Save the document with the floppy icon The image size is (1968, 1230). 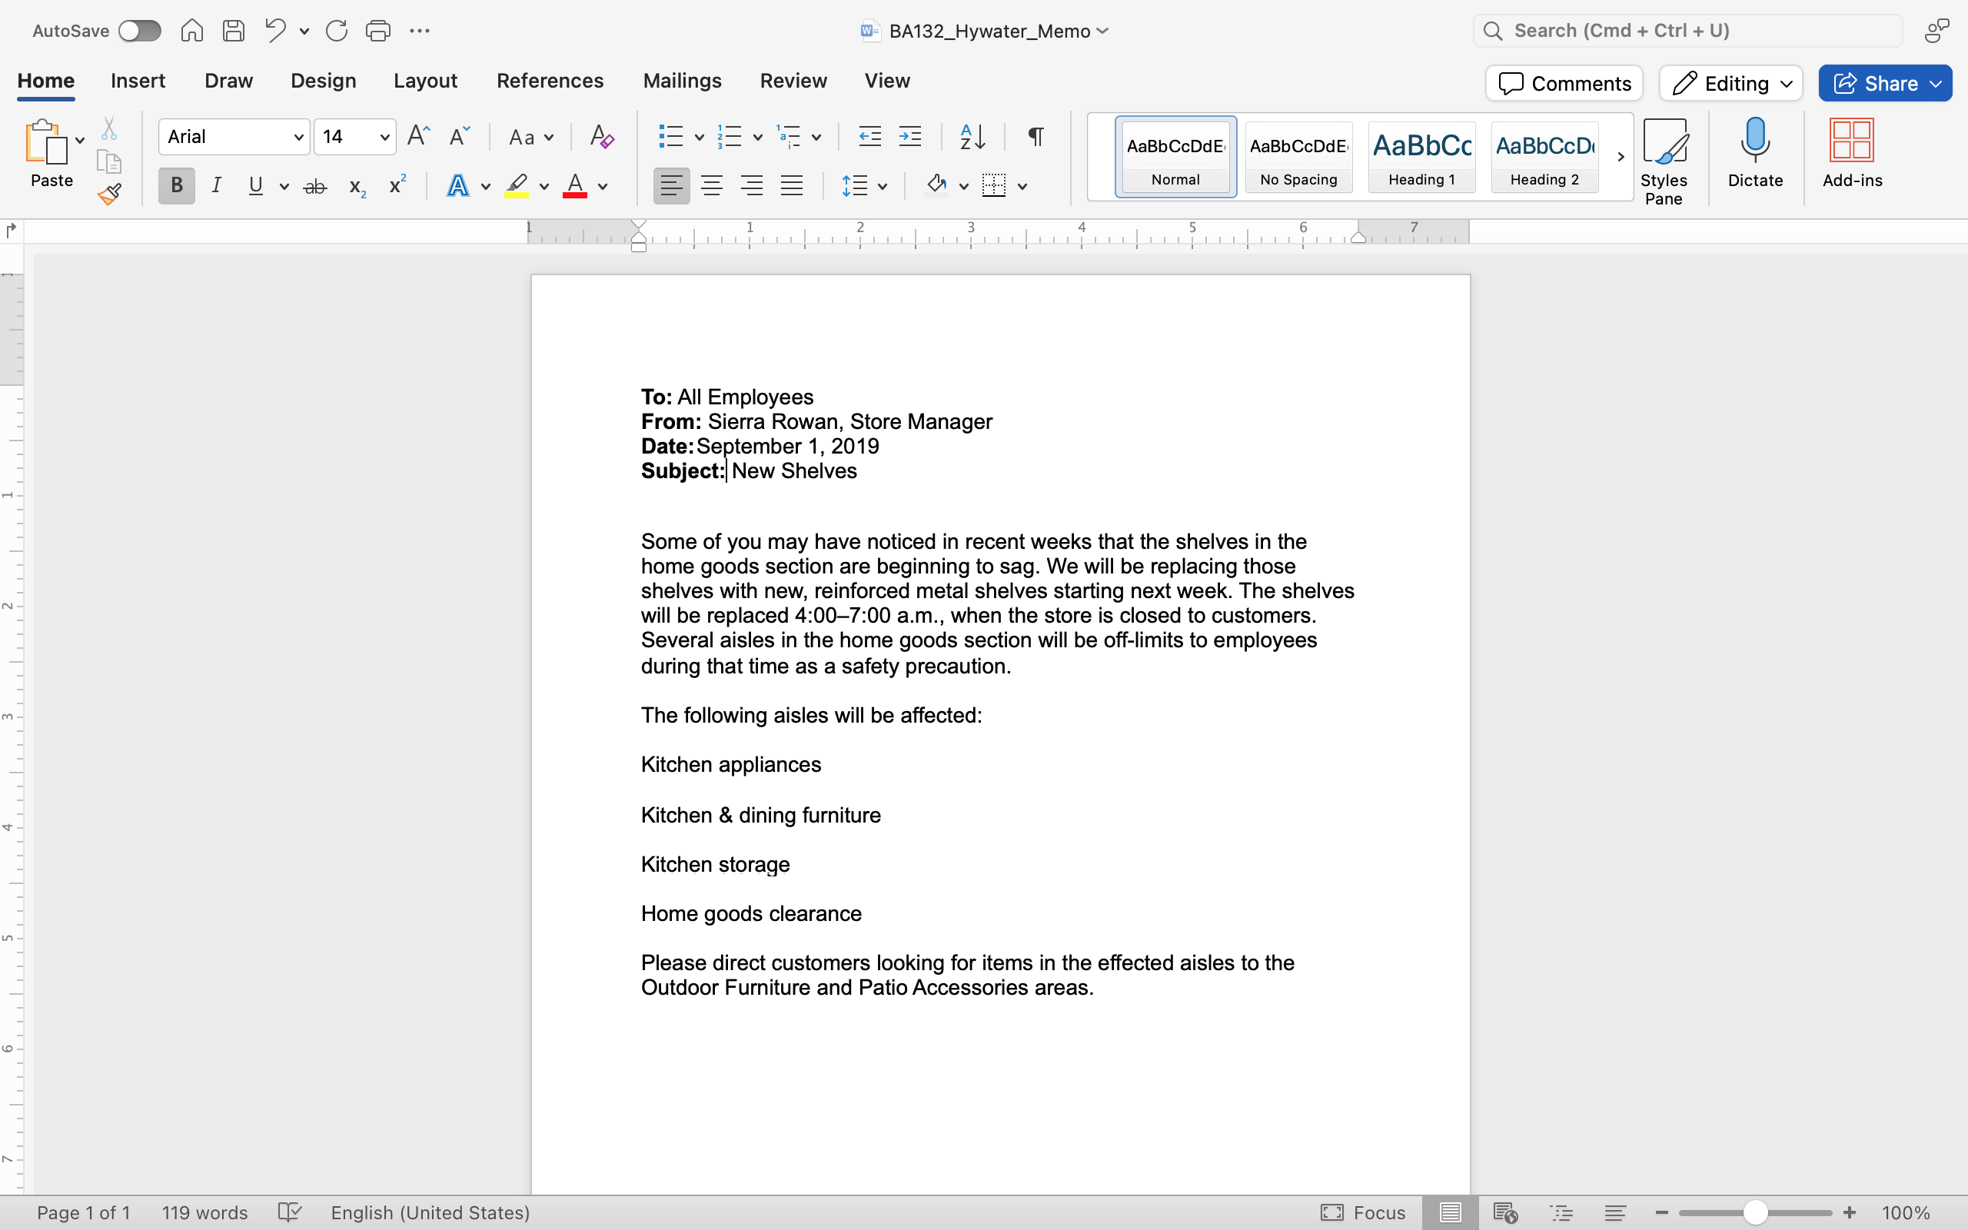[234, 31]
